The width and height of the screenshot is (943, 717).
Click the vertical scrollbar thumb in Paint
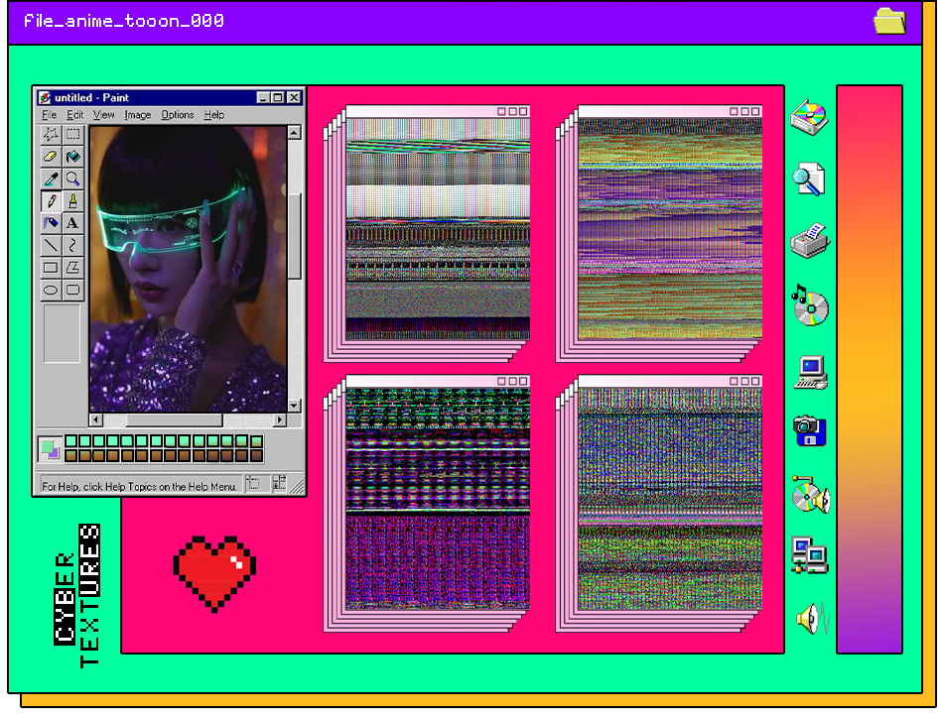tap(294, 236)
